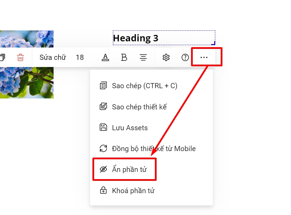Image resolution: width=291 pixels, height=215 pixels.
Task: Open element settings gear icon
Action: click(x=166, y=57)
